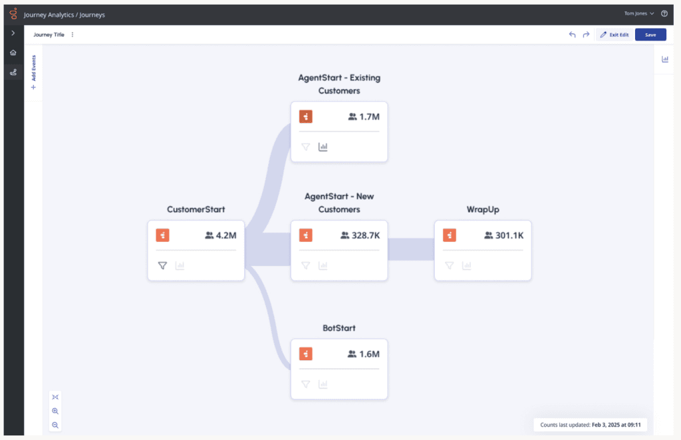Image resolution: width=681 pixels, height=440 pixels.
Task: Open the help question mark icon
Action: coord(664,13)
